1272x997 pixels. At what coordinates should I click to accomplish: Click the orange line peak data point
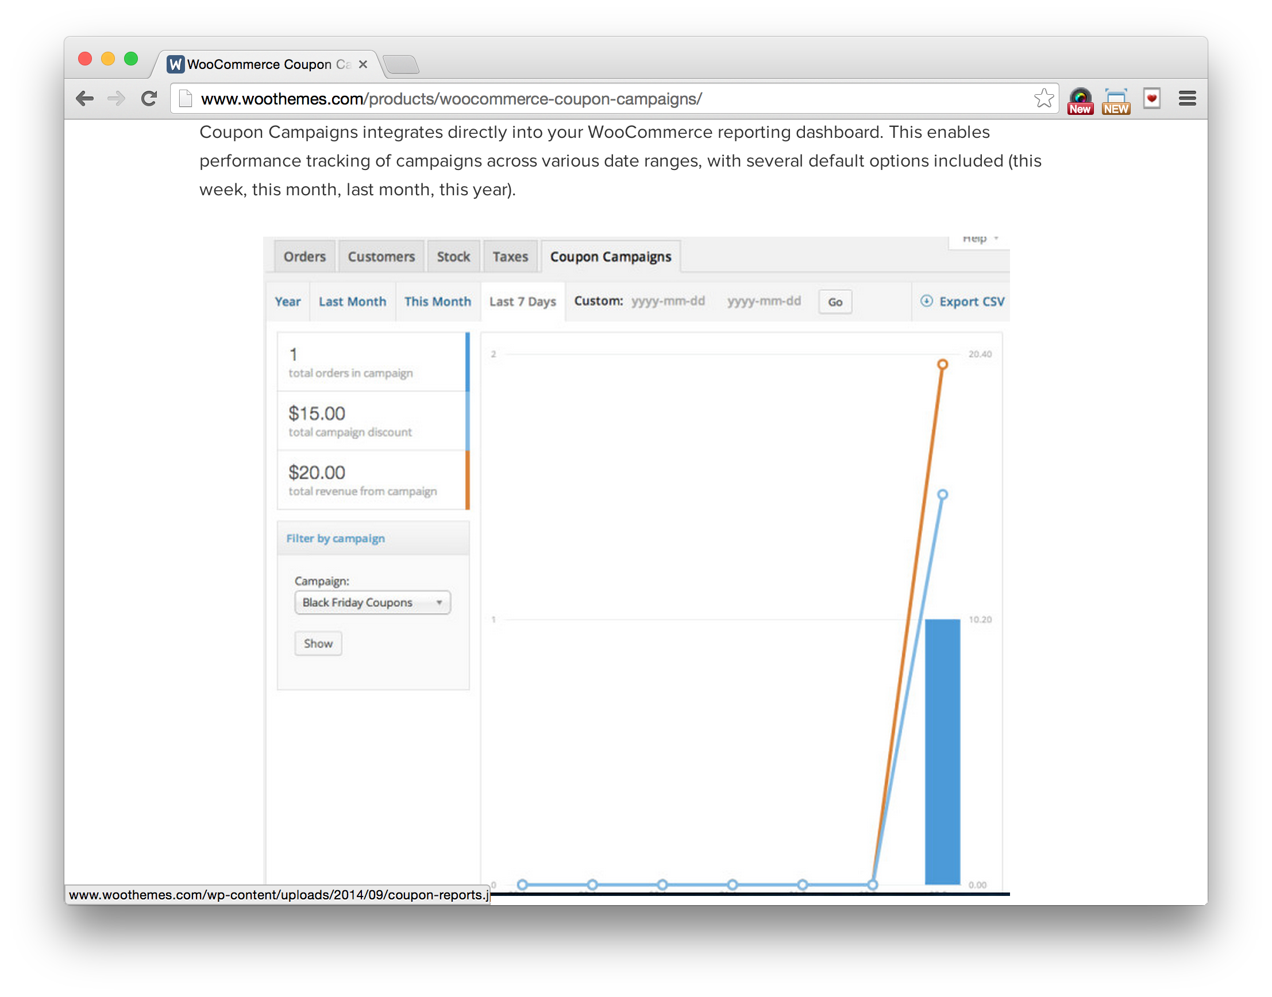click(942, 364)
